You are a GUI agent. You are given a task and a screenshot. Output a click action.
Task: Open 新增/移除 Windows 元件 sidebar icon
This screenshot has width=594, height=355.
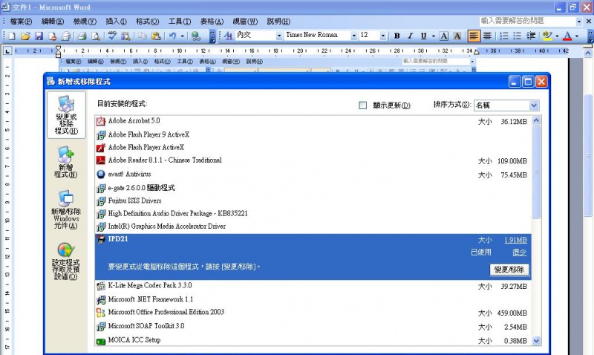coord(65,209)
